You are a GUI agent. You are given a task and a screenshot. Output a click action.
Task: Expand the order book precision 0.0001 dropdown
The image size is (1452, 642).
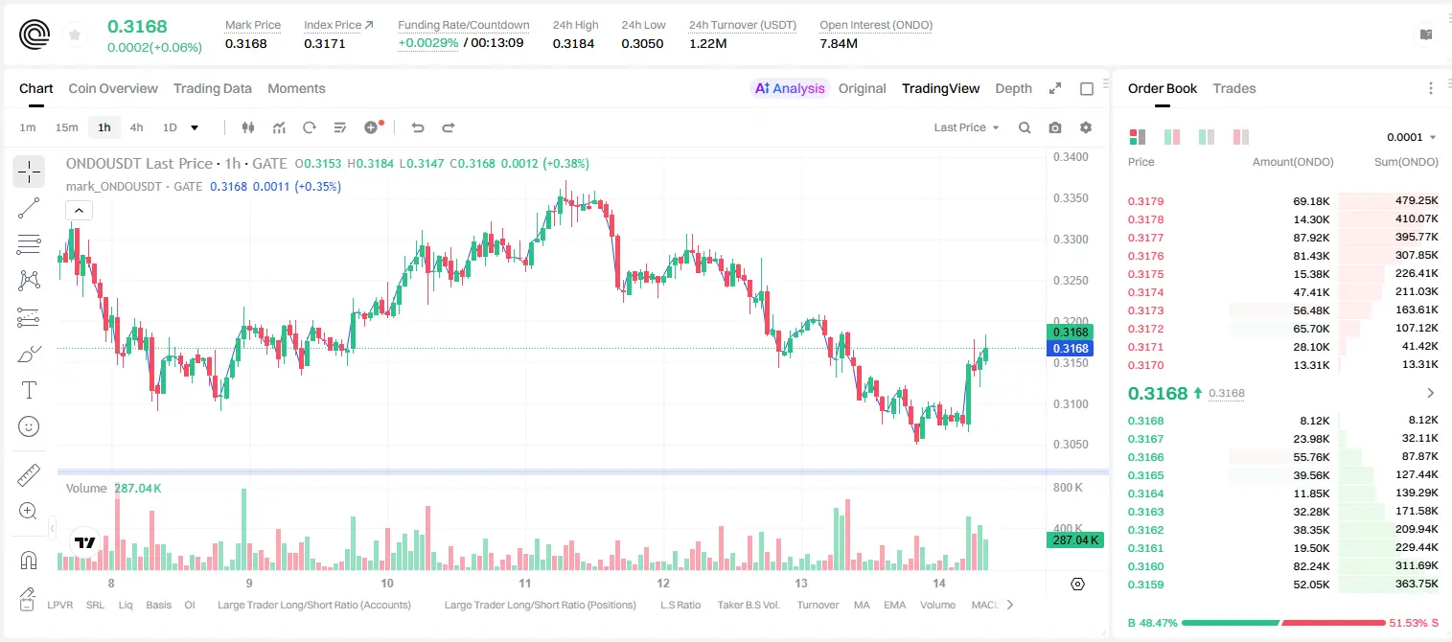1411,137
